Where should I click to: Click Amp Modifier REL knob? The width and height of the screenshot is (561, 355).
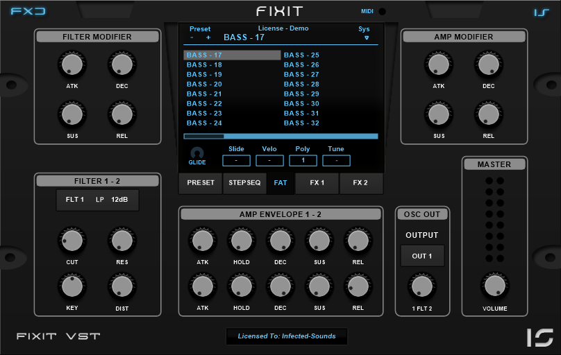[488, 115]
